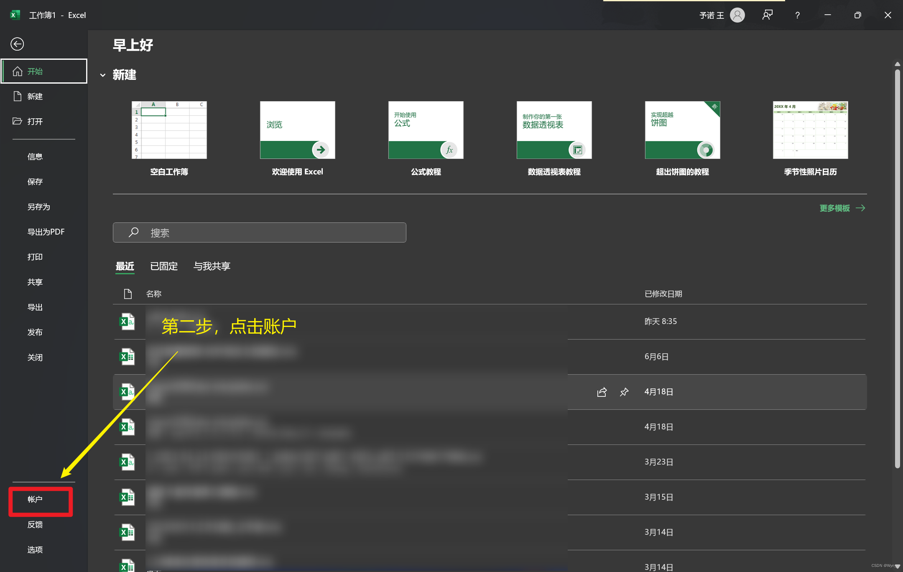Switch to the 已固定 tab
The height and width of the screenshot is (572, 903).
(x=164, y=266)
